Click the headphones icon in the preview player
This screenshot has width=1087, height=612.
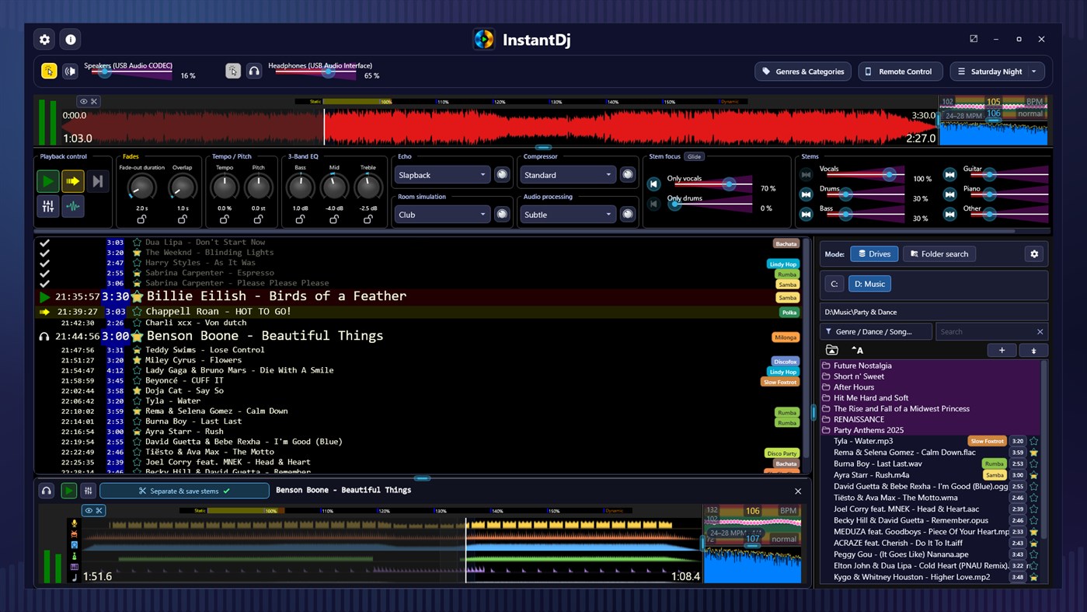(x=47, y=491)
